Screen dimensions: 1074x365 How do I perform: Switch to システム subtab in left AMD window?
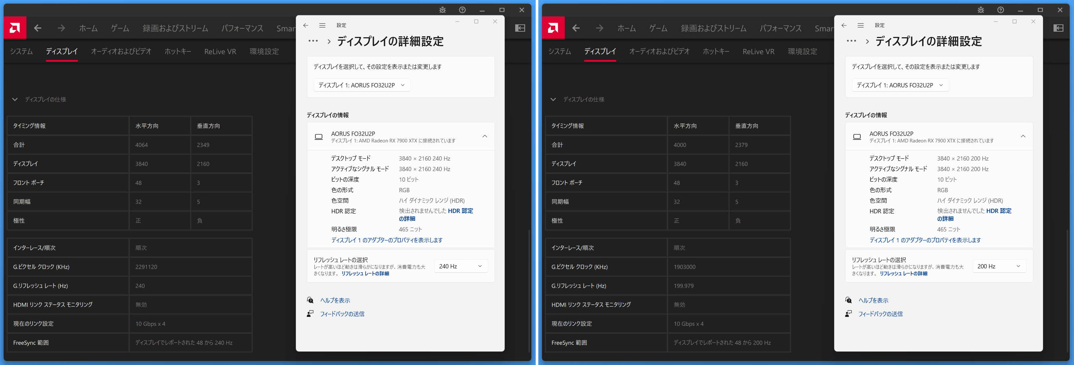(x=21, y=52)
